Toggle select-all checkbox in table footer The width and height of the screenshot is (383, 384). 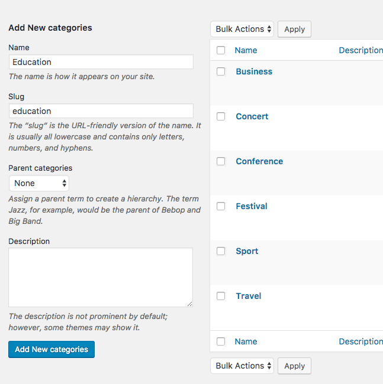[x=221, y=341]
